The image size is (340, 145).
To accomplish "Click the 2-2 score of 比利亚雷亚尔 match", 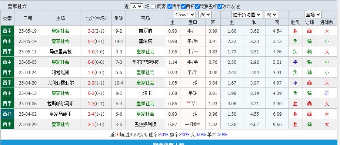I will point(91,83).
